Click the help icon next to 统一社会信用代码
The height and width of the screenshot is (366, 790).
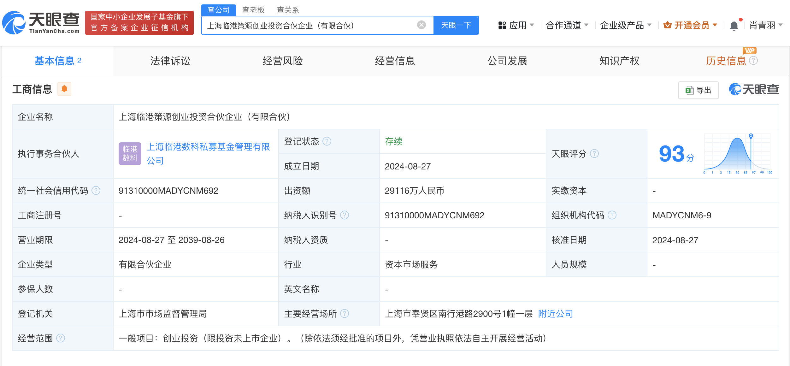pyautogui.click(x=96, y=191)
